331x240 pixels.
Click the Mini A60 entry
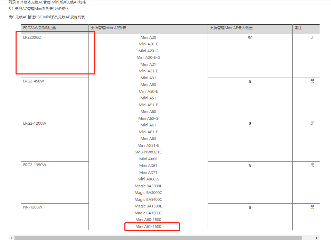148,112
